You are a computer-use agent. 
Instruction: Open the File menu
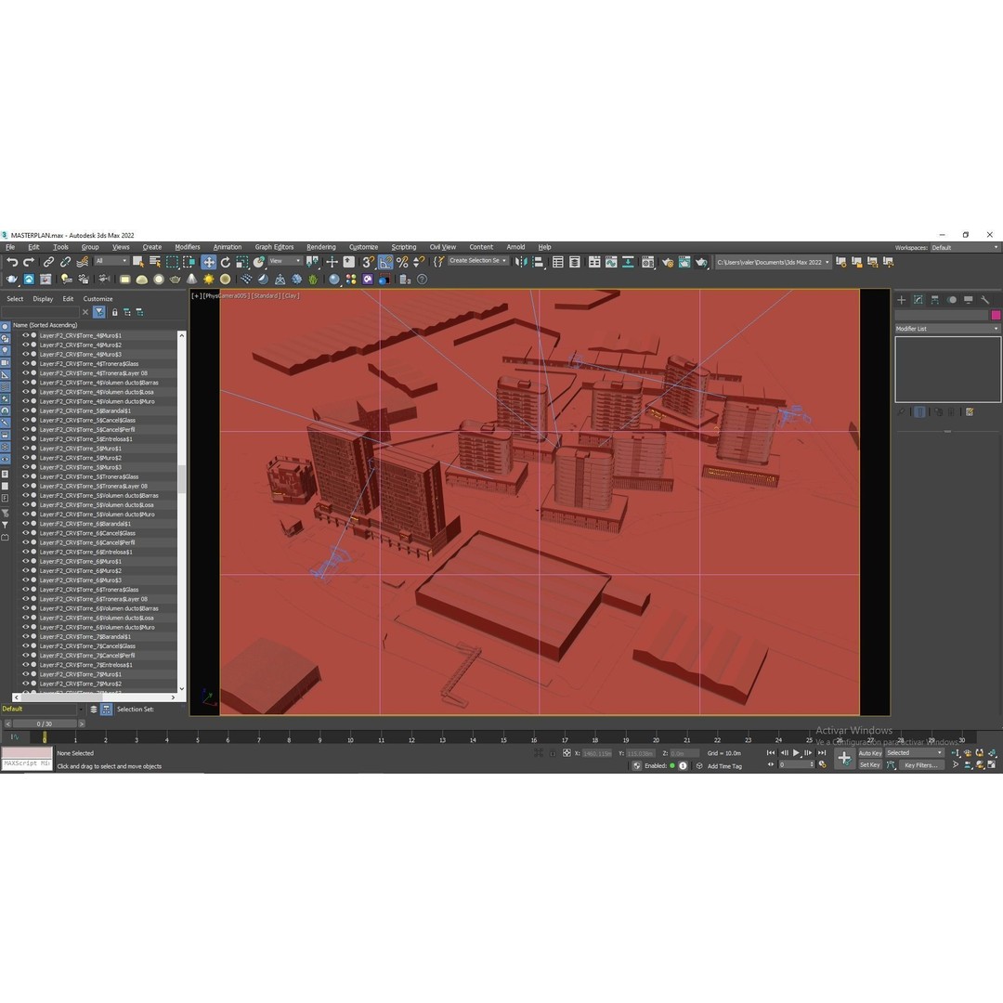pos(10,247)
